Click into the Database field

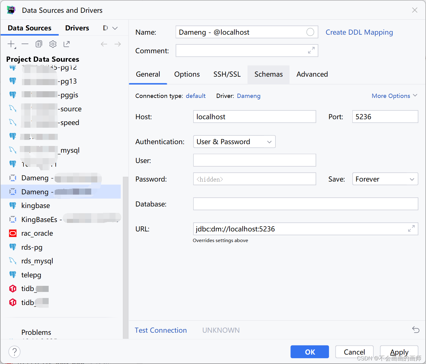click(x=306, y=204)
